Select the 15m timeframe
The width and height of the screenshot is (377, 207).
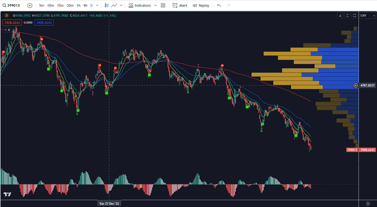[60, 5]
